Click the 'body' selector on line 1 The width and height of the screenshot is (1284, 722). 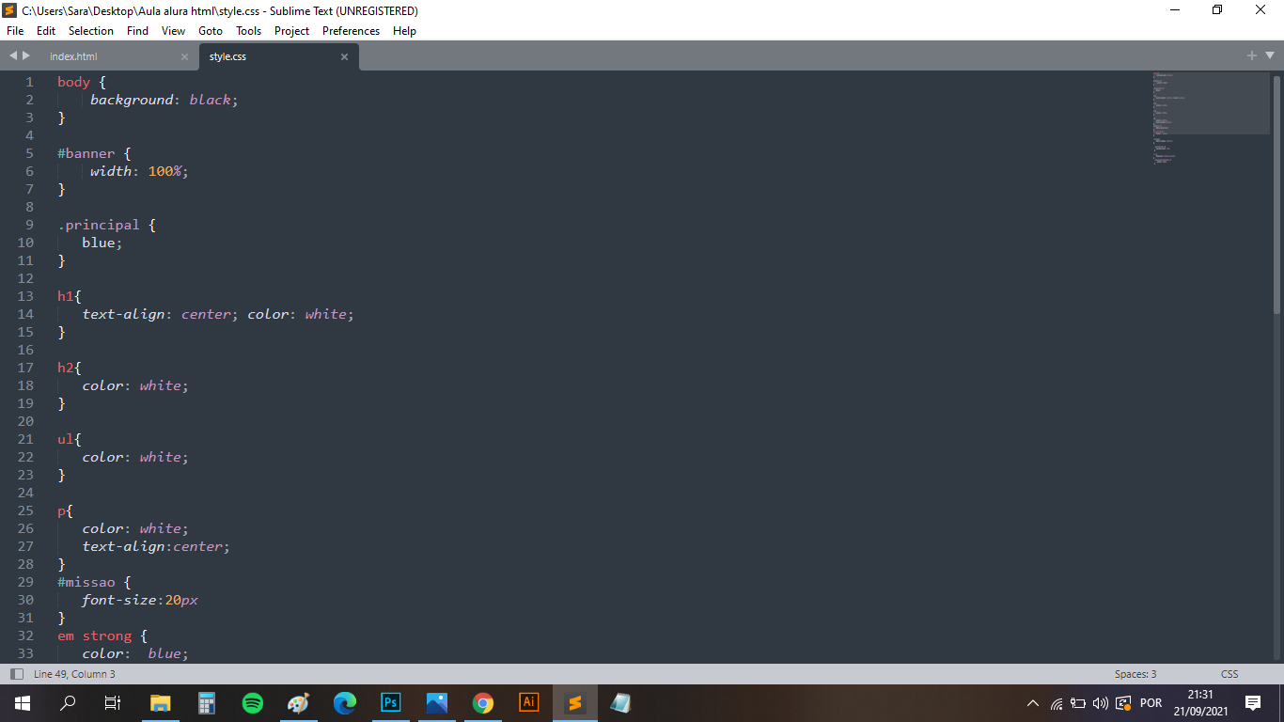(73, 82)
